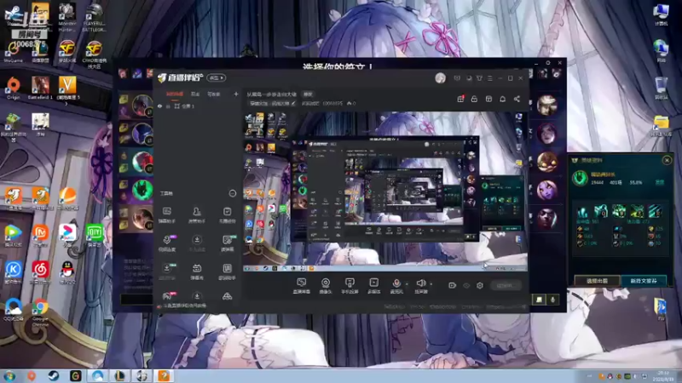Open the live screen source button in bottom toolbar
The height and width of the screenshot is (383, 682).
coord(301,286)
